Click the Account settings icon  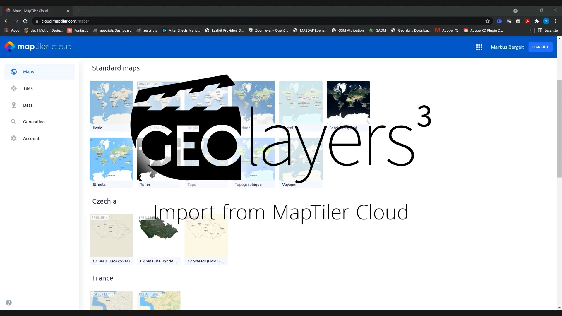13,138
